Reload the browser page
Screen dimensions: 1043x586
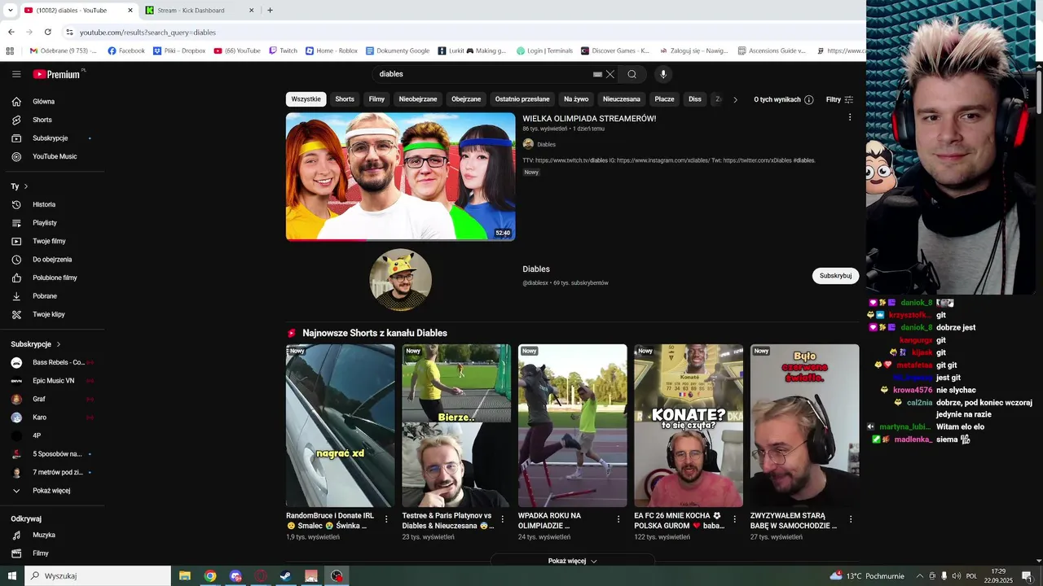48,32
